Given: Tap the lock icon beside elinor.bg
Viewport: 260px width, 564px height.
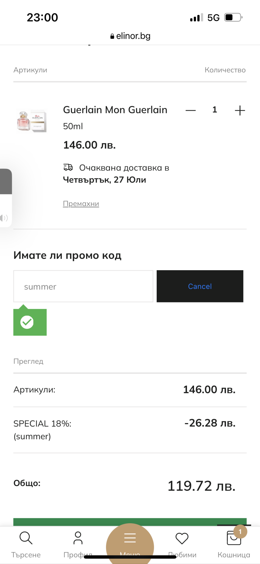Looking at the screenshot, I should (x=112, y=36).
